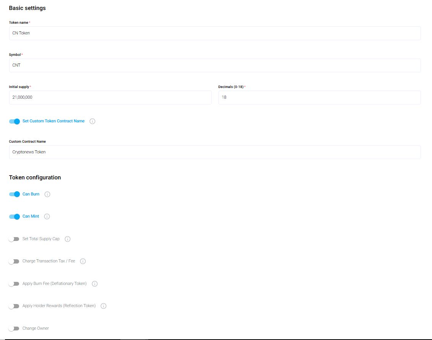This screenshot has width=432, height=340.
Task: Select the Decimals (0-18) input box
Action: click(x=319, y=98)
